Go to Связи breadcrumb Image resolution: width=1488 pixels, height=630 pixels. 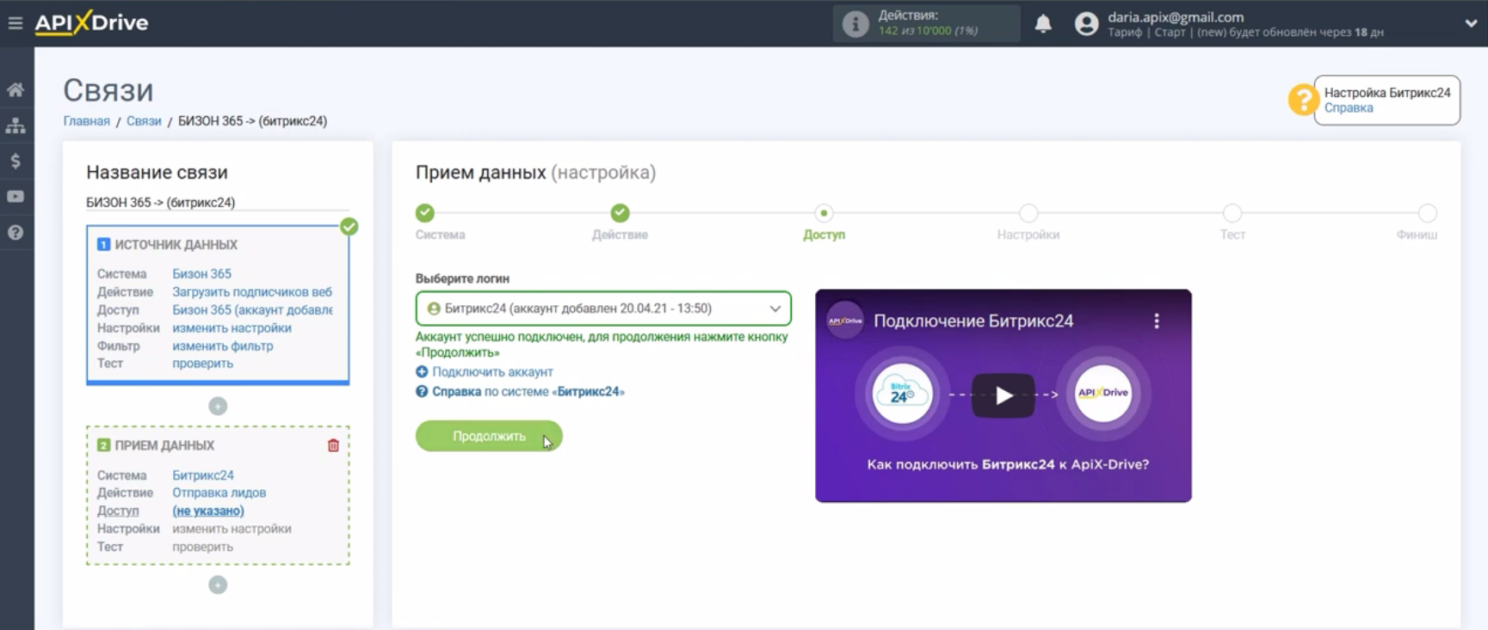144,121
